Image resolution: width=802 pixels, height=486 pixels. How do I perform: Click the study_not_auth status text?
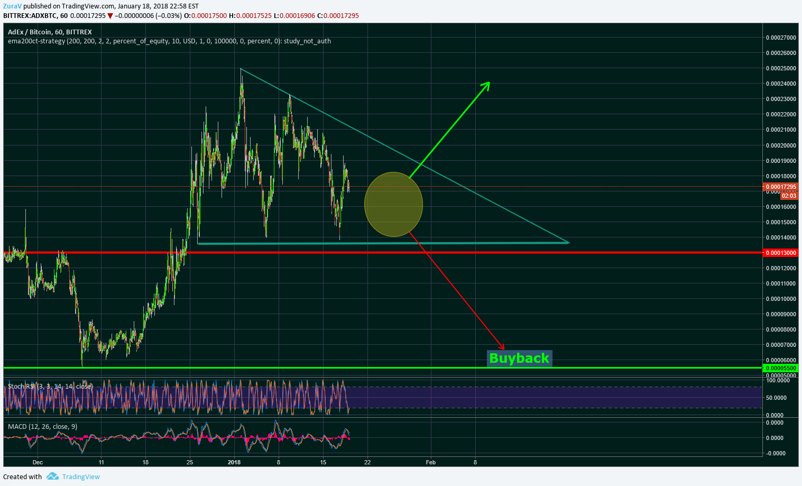(x=307, y=41)
